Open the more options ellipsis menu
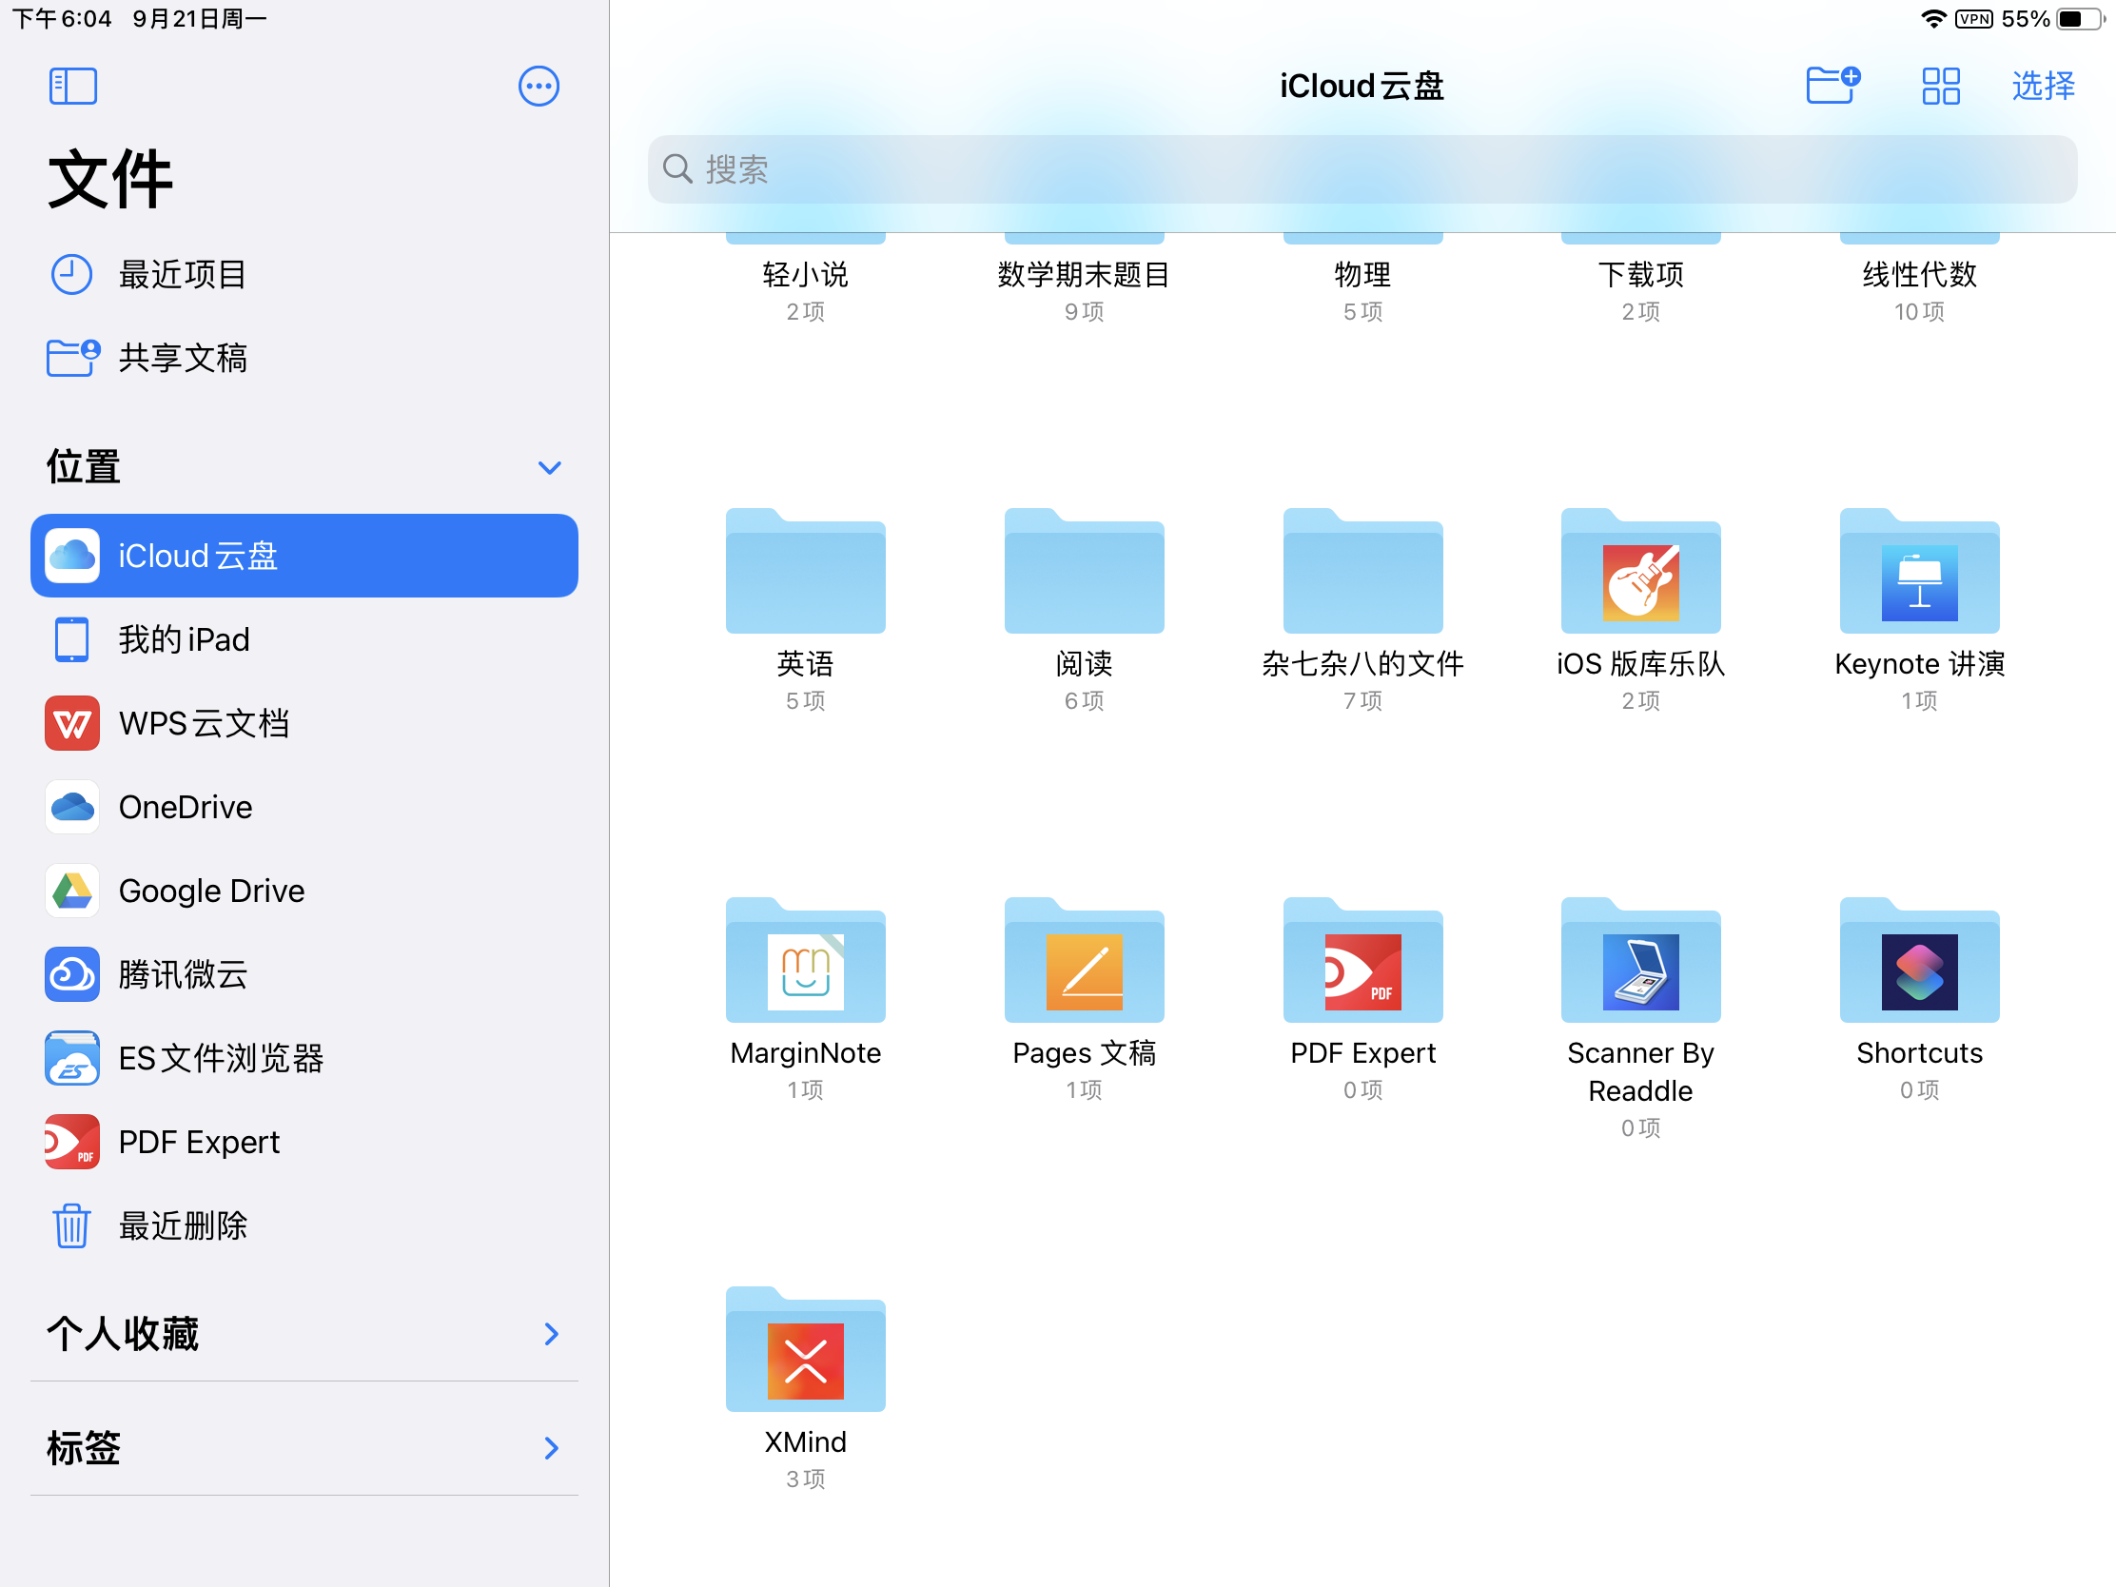Viewport: 2116px width, 1587px height. [538, 86]
